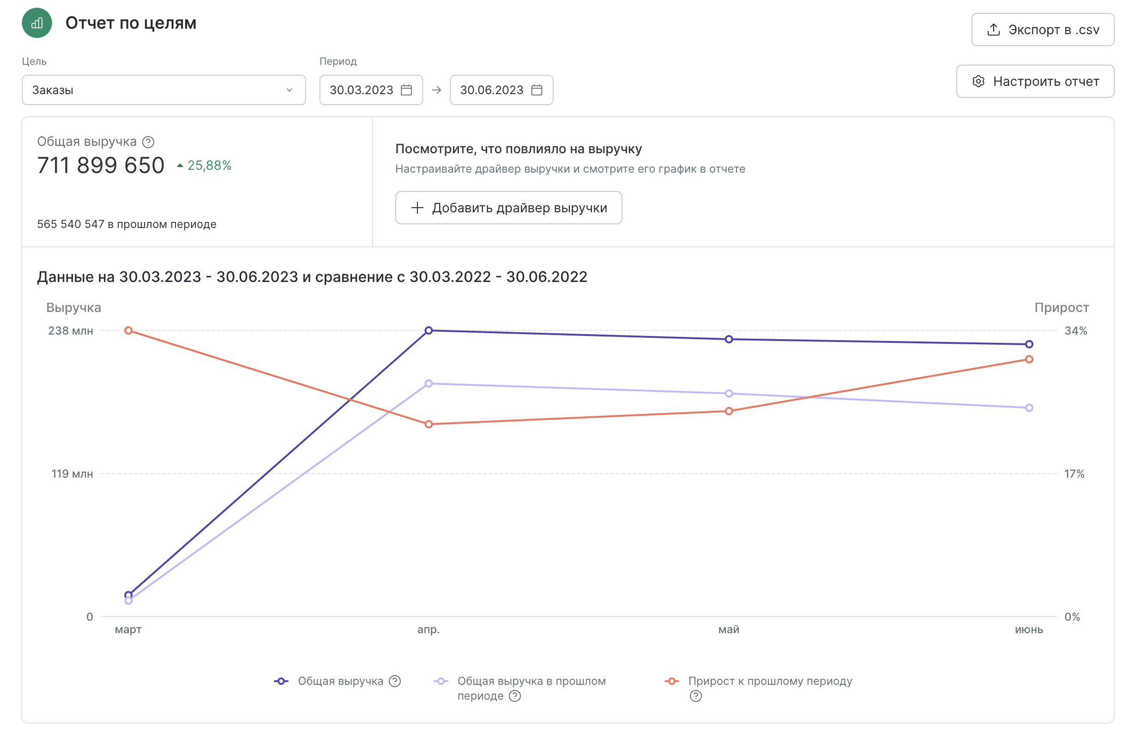Viewport: 1135px width, 731px height.
Task: Click June point on orange growth line
Action: pos(1029,360)
